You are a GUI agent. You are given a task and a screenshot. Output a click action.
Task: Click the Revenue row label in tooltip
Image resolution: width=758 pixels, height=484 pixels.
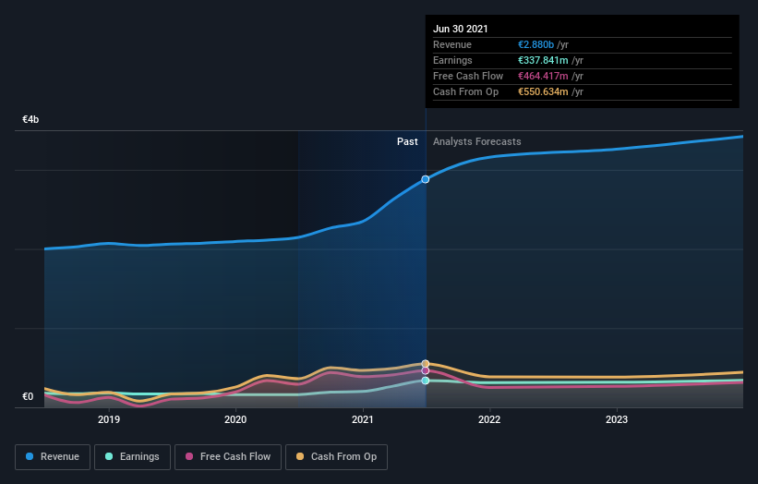click(452, 44)
